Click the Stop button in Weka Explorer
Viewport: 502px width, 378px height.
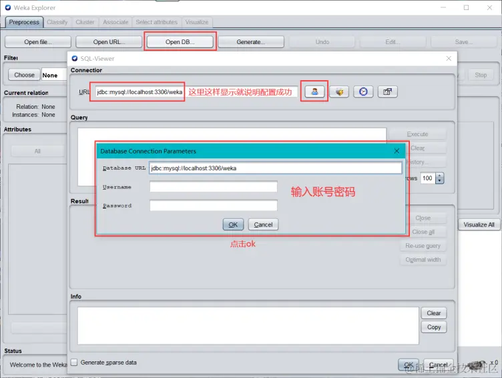tap(481, 75)
